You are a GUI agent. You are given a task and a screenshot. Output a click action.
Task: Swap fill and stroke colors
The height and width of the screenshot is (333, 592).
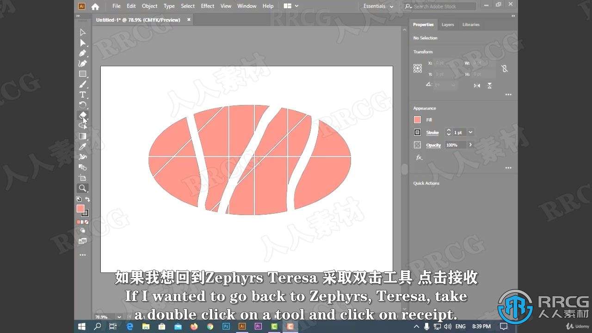coord(87,199)
